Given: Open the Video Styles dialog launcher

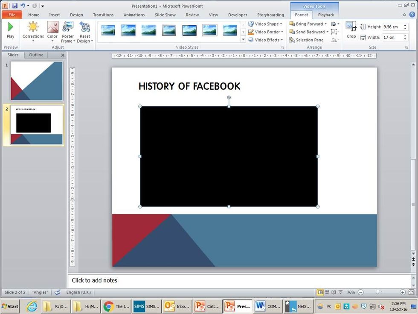Looking at the screenshot, I should [283, 47].
